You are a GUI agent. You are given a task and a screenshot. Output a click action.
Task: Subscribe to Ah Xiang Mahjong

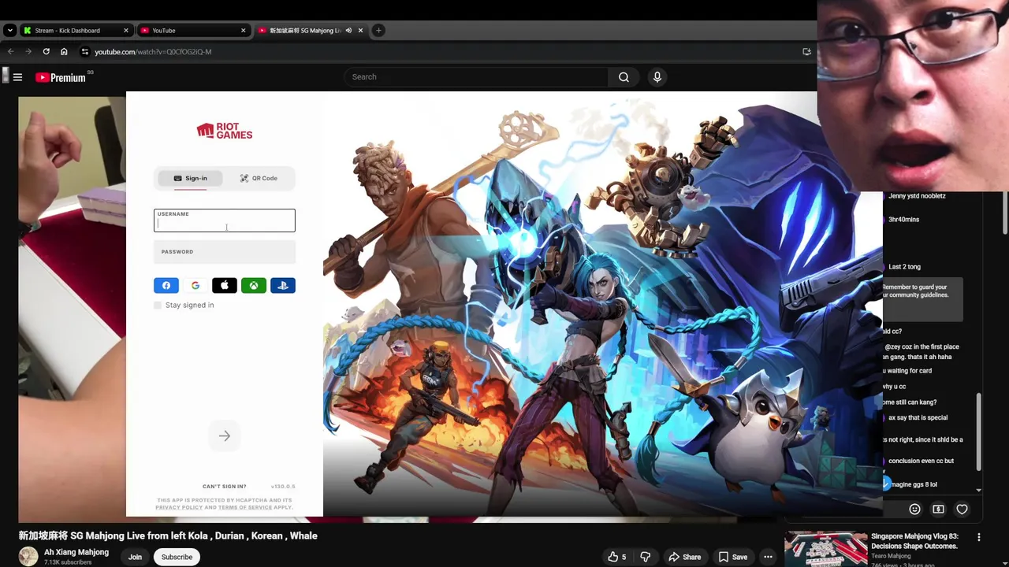[x=177, y=557]
